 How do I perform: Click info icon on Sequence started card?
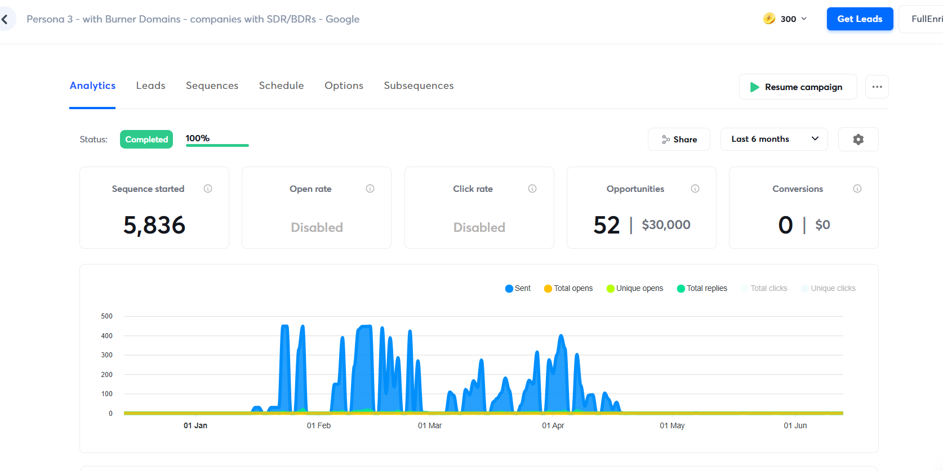click(x=208, y=189)
